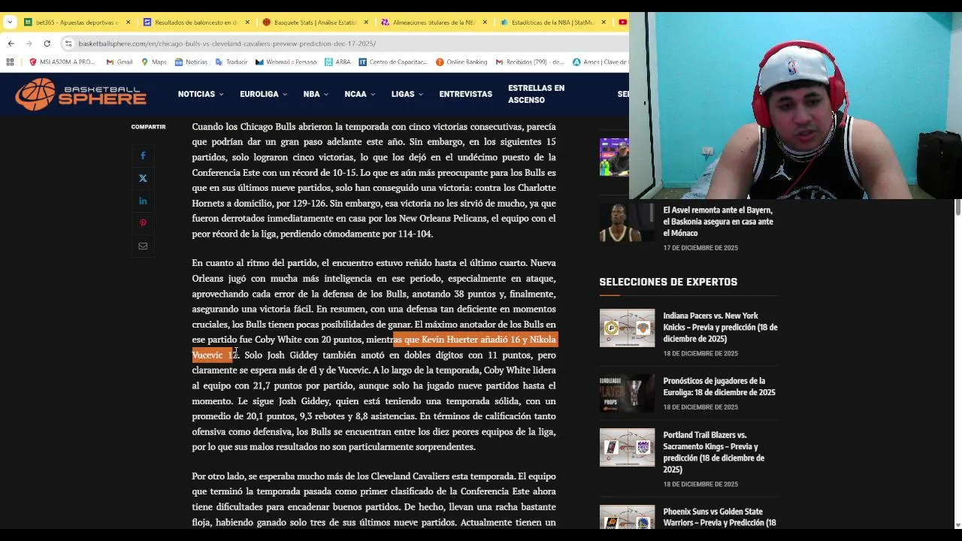Screen dimensions: 962x541
Task: Click the Trail Blazers vs. Kings thumbnail
Action: [x=627, y=448]
